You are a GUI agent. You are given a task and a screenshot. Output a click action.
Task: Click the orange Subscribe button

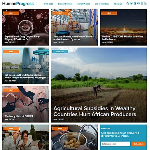(138, 144)
